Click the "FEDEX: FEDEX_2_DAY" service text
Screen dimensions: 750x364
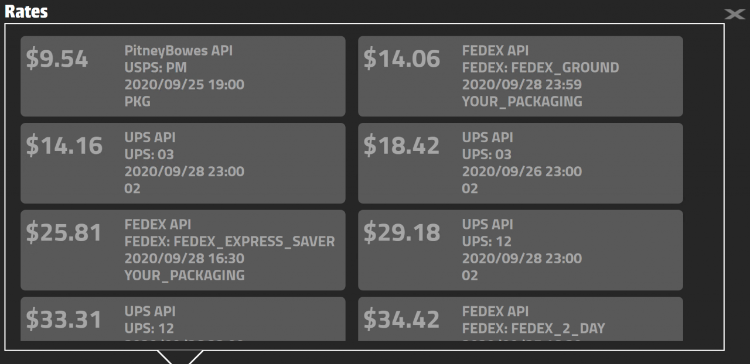pos(533,329)
